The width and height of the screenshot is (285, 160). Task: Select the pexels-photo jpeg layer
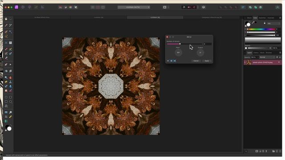tap(263, 62)
